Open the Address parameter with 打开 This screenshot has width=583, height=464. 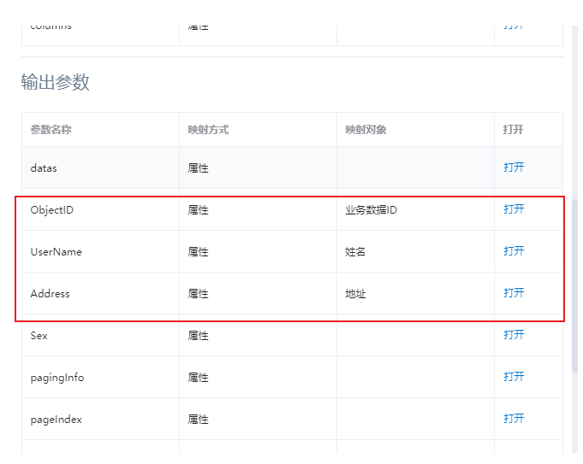point(514,293)
